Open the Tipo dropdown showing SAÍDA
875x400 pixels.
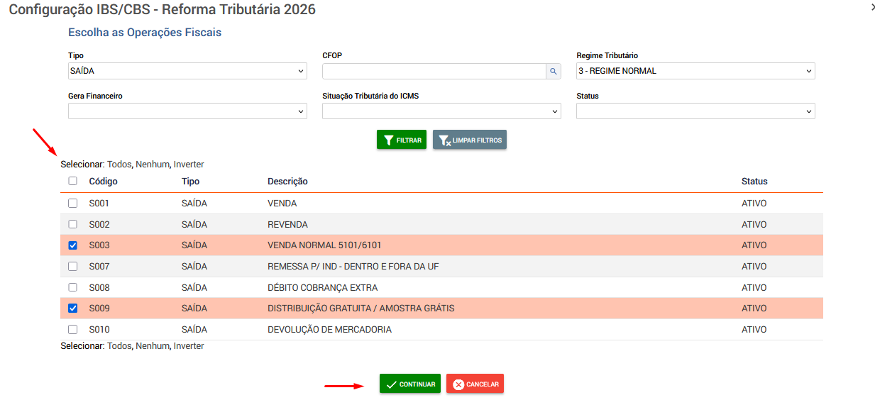(x=187, y=71)
